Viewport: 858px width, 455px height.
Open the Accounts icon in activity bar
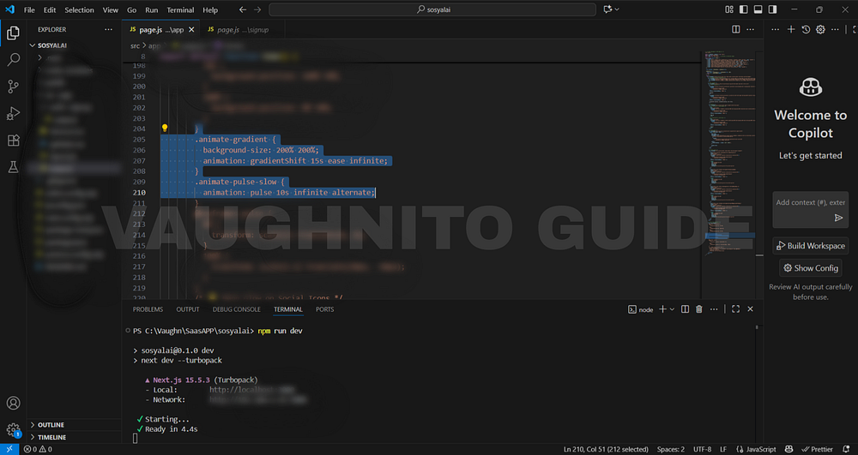tap(13, 403)
